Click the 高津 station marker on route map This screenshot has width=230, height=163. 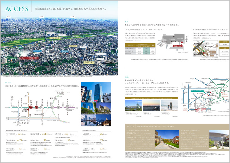pos(37,107)
